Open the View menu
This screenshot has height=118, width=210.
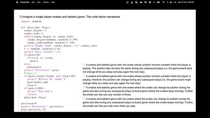[39, 2]
